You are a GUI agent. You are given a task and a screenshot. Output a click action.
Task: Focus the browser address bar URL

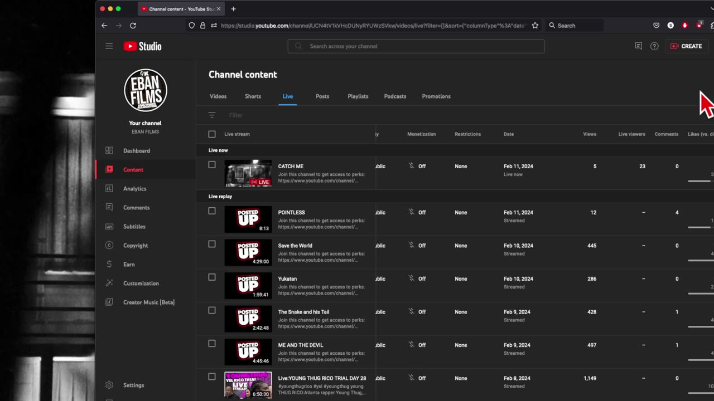coord(373,26)
